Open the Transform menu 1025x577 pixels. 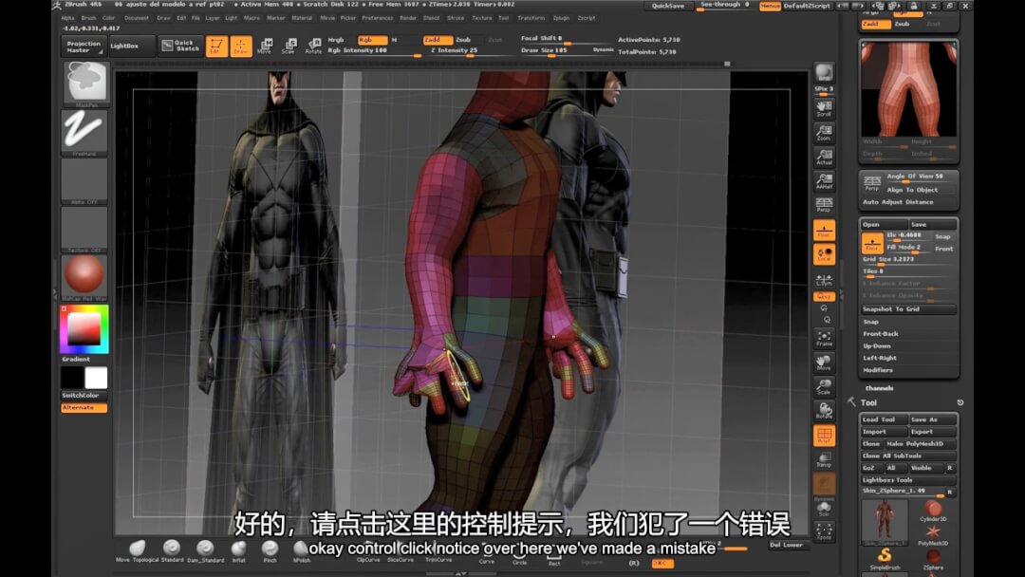[531, 18]
